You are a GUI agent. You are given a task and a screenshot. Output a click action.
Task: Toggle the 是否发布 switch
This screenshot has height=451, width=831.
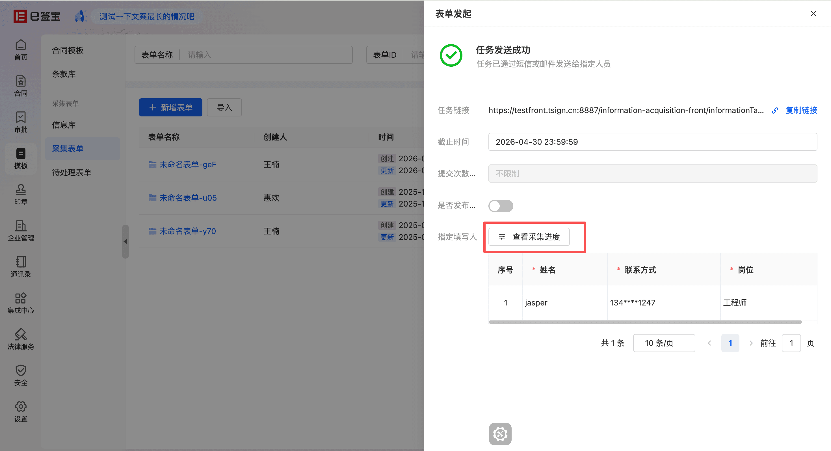point(501,206)
